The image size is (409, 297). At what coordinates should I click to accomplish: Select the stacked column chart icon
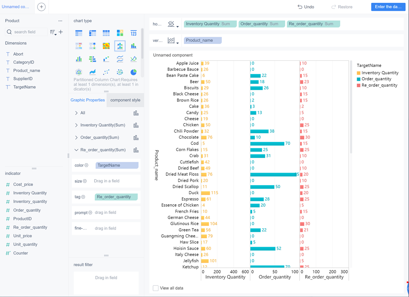[x=133, y=46]
